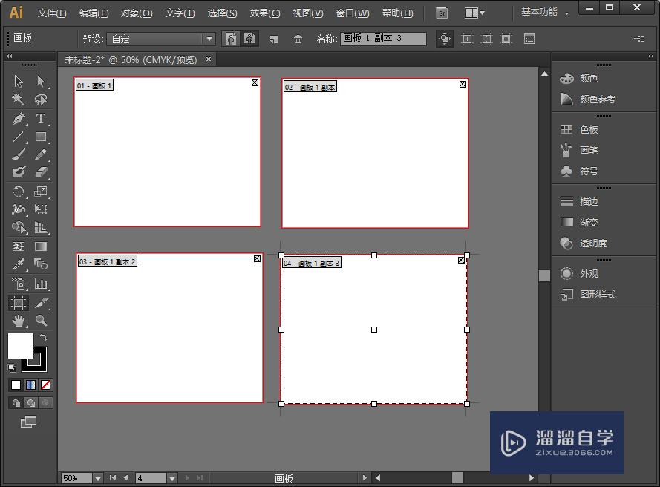Choose the Lasso tool
This screenshot has width=660, height=487.
pyautogui.click(x=41, y=99)
